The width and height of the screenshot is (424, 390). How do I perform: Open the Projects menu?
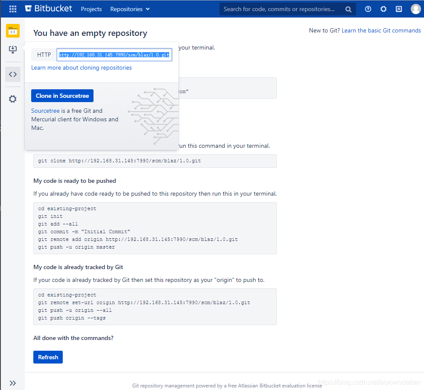click(91, 9)
